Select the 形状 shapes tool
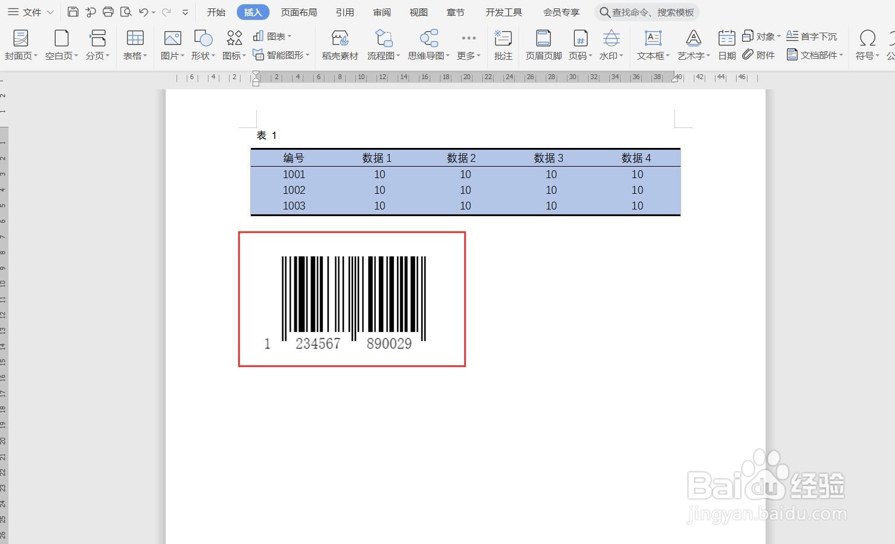Screen dimensions: 895x544 pyautogui.click(x=203, y=45)
